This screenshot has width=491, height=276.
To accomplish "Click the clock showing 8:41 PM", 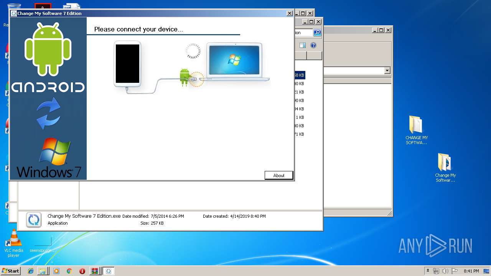I will click(x=471, y=271).
